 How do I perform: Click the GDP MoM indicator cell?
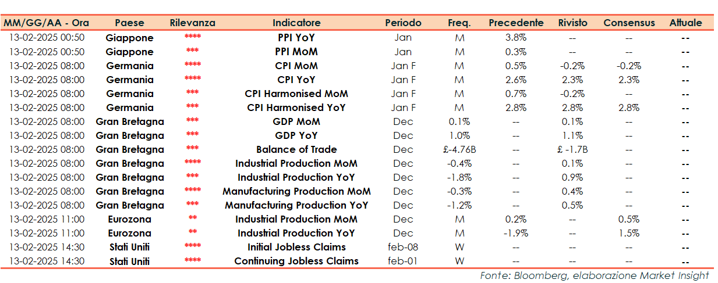296,121
